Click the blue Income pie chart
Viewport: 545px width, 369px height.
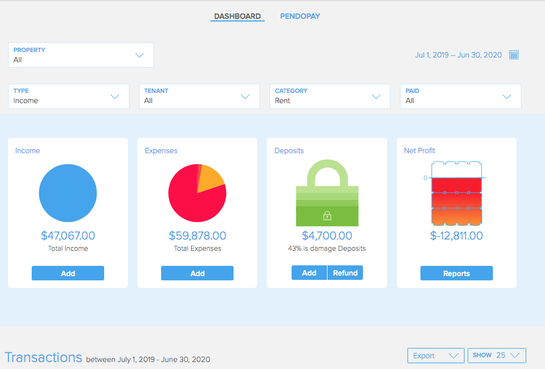(68, 193)
